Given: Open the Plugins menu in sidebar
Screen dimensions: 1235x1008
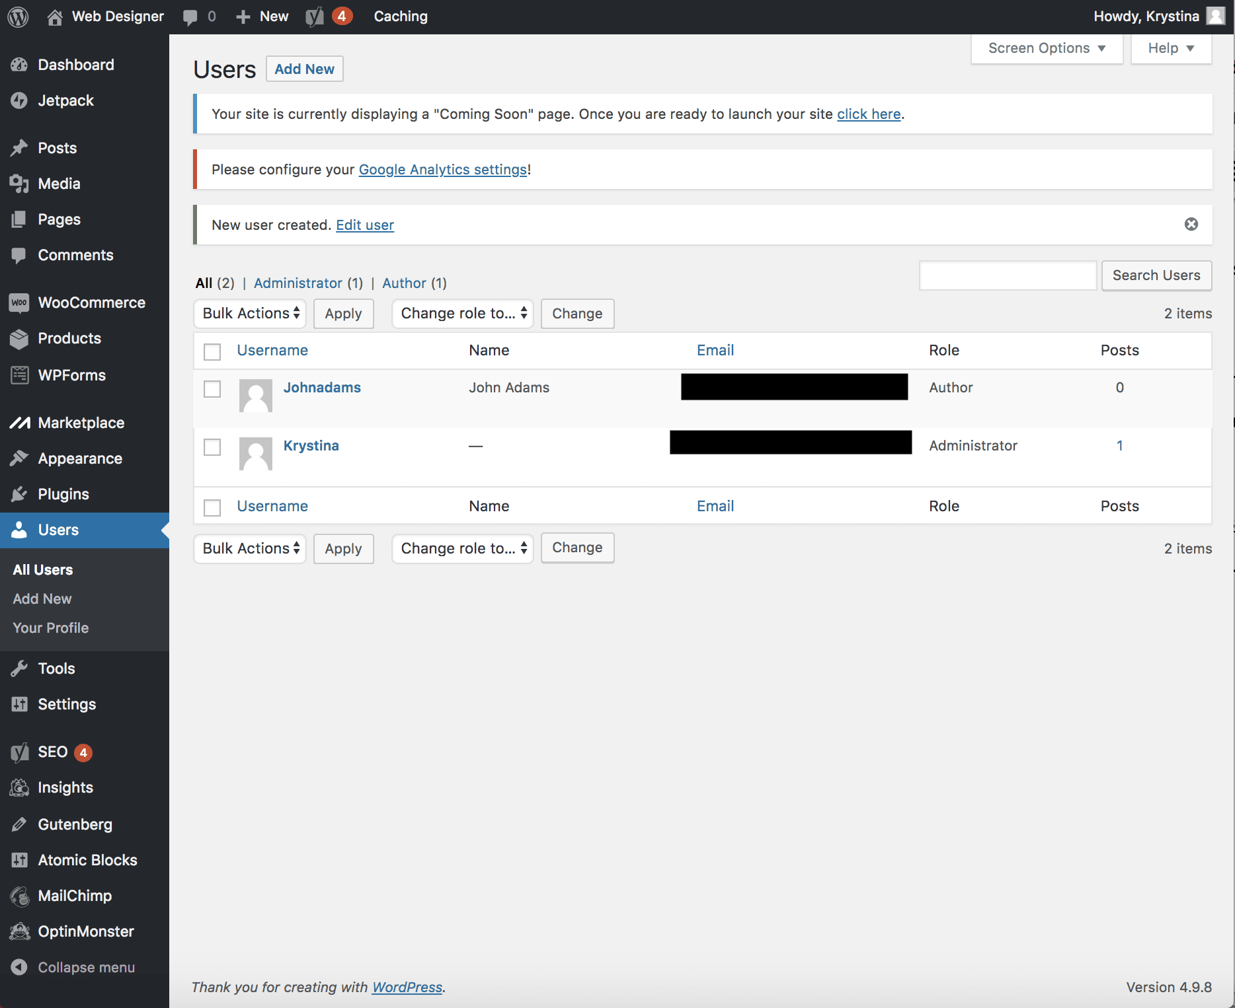Looking at the screenshot, I should click(x=63, y=494).
